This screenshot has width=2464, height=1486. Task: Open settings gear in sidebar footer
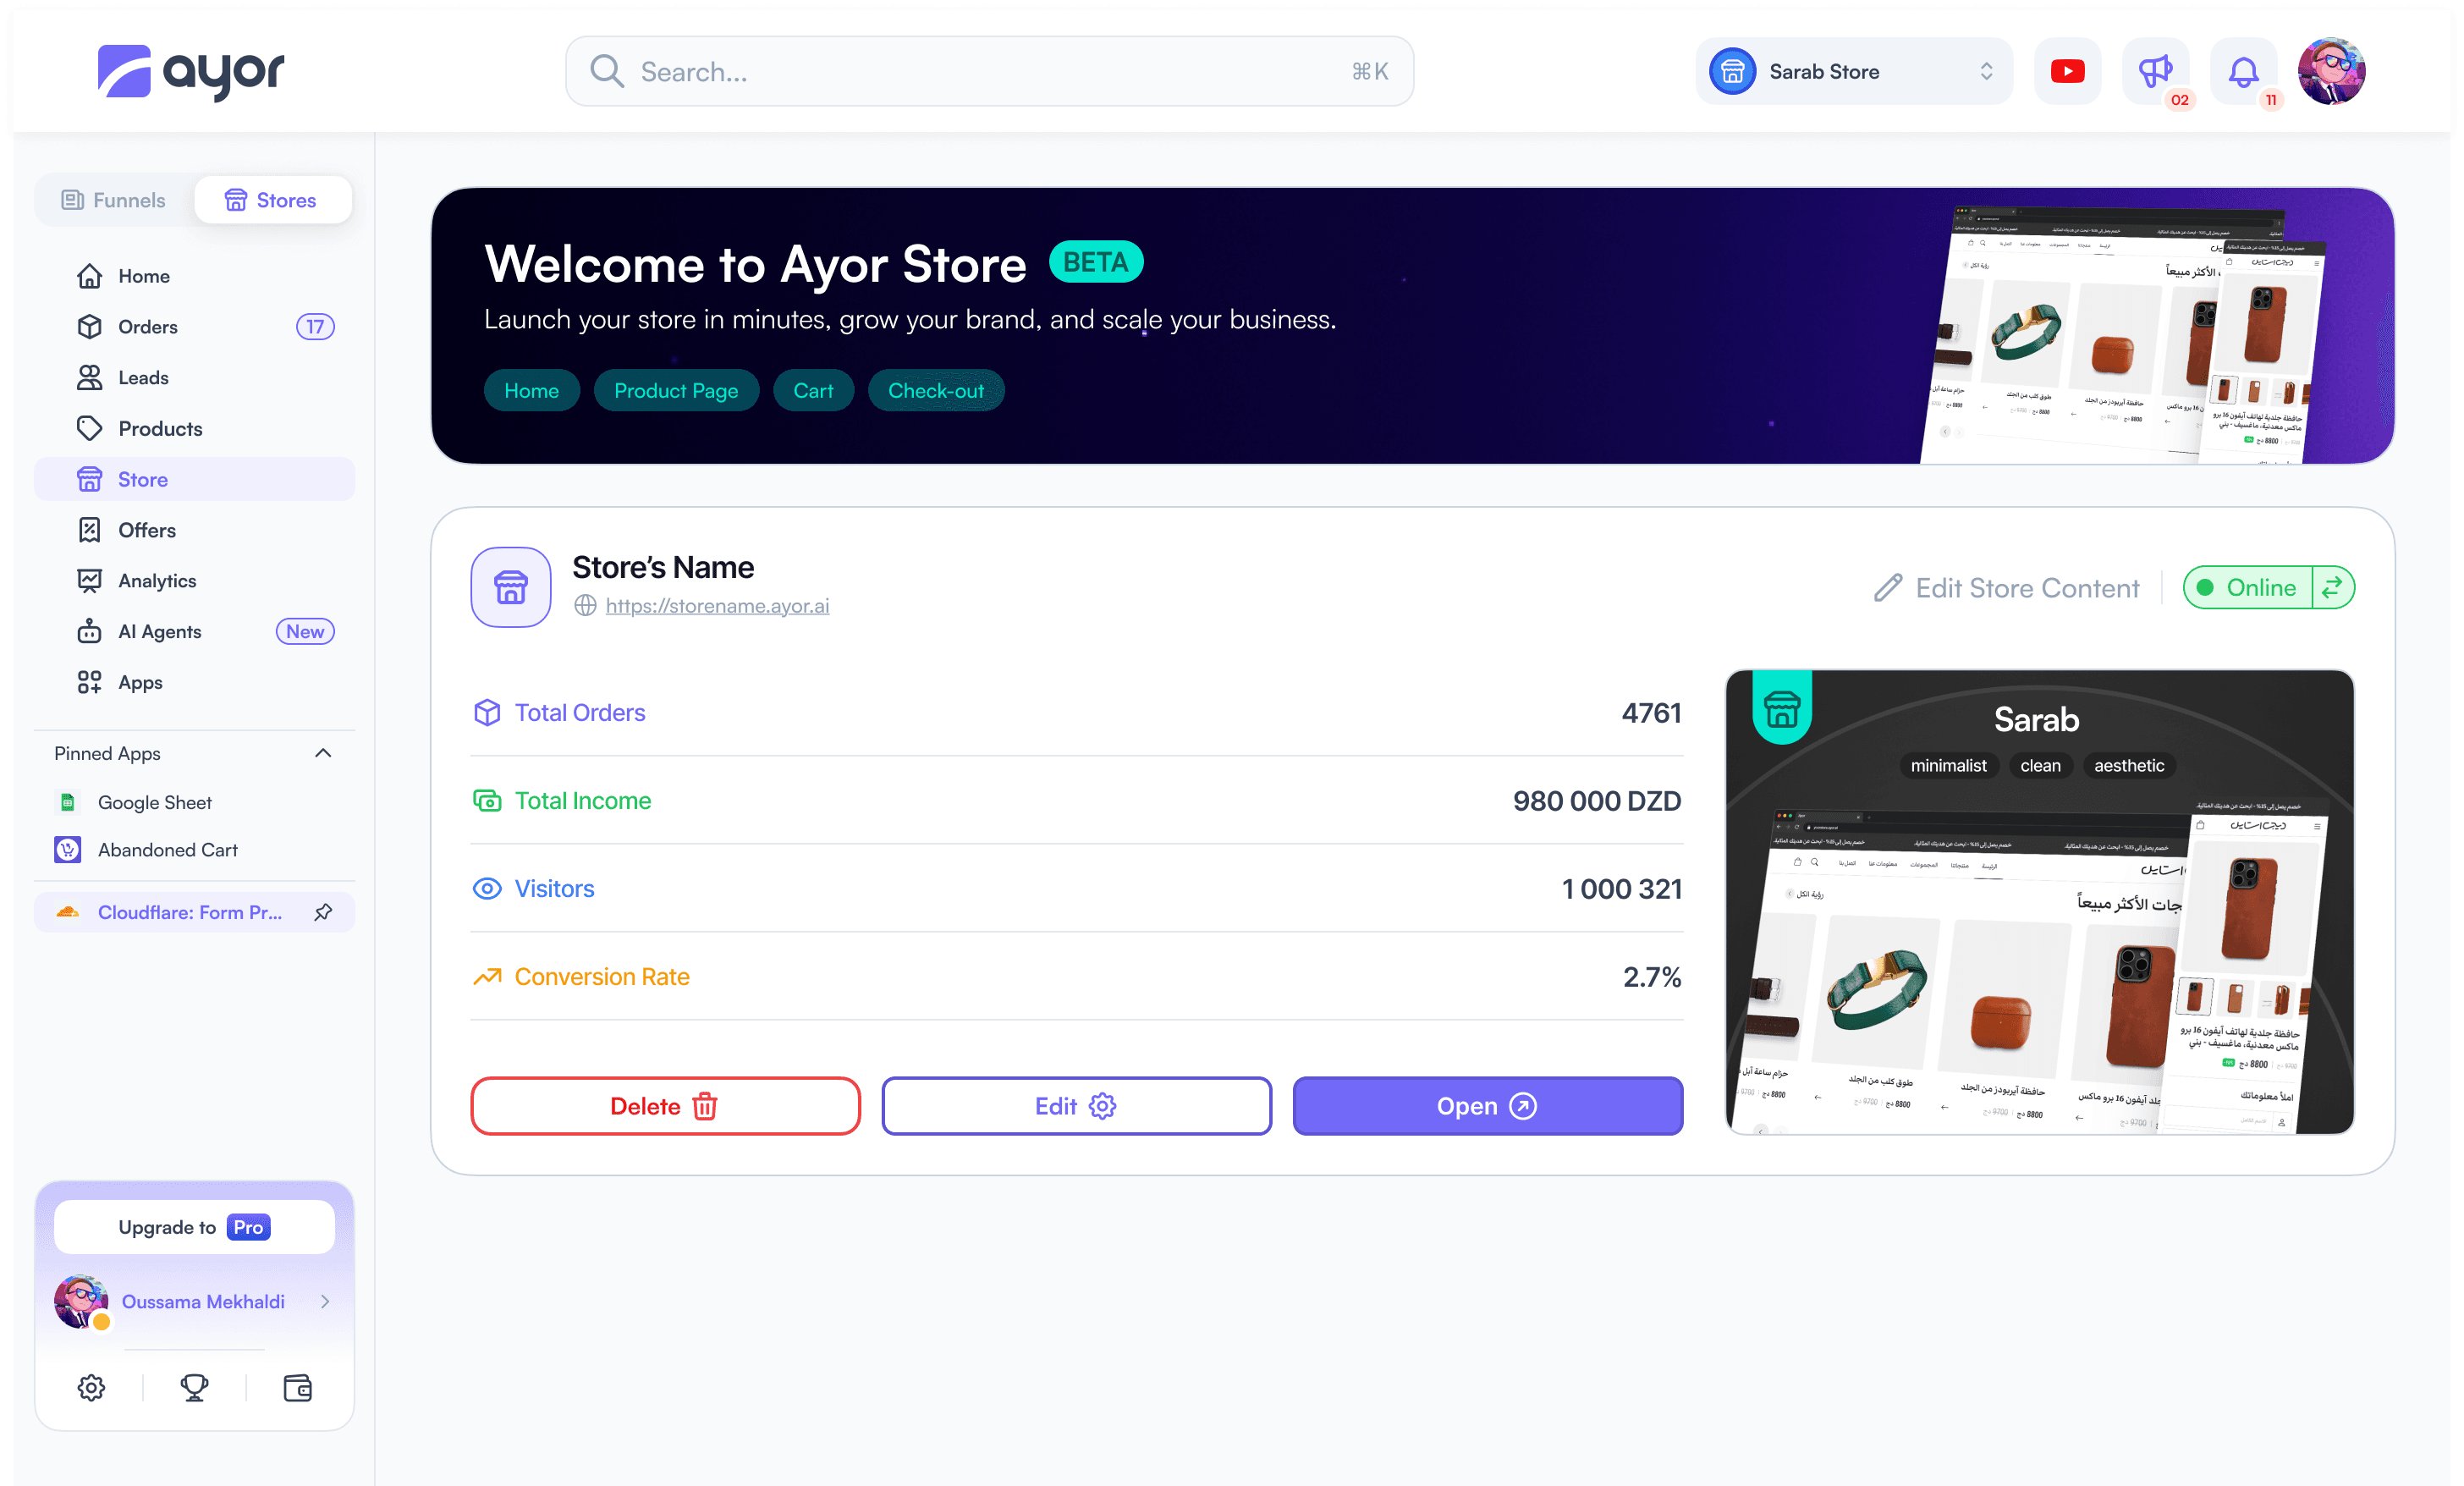point(91,1388)
